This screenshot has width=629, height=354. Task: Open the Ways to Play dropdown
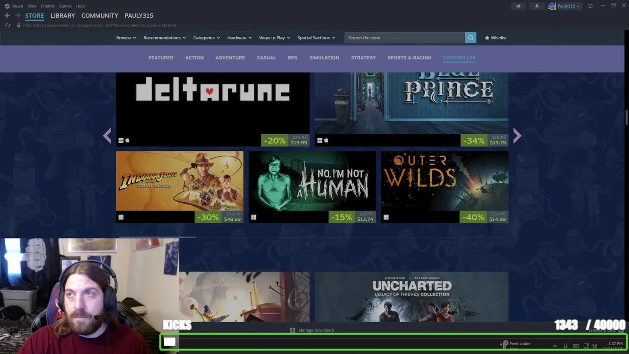coord(275,38)
